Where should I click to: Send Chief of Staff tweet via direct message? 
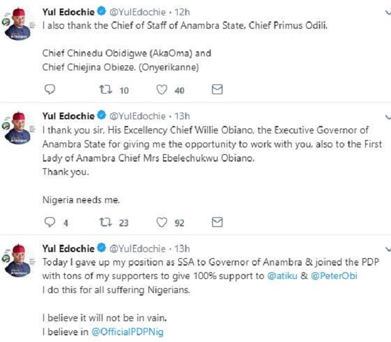coord(216,90)
